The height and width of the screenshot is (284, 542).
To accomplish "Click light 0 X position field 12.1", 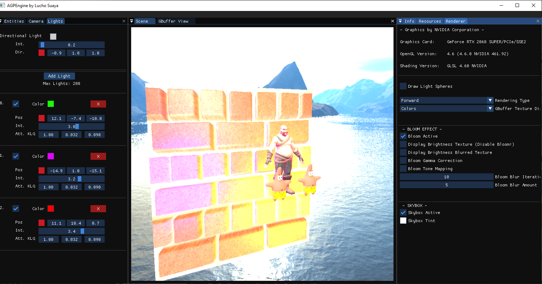I will 57,118.
